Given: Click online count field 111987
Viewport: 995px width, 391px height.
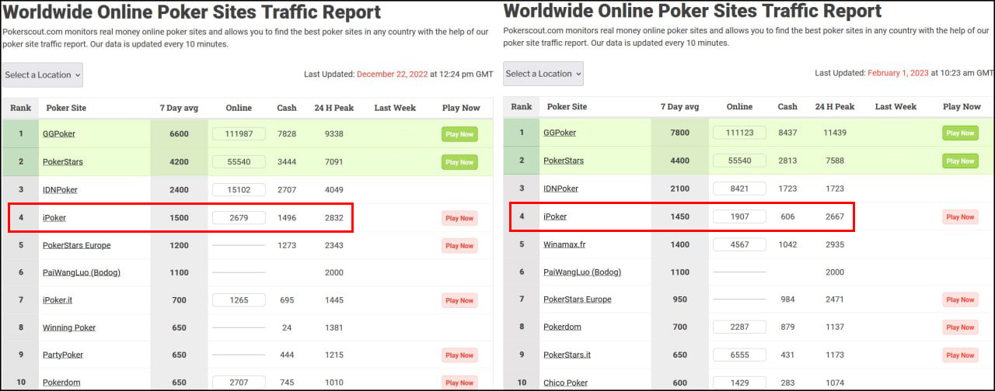Looking at the screenshot, I should (x=239, y=134).
